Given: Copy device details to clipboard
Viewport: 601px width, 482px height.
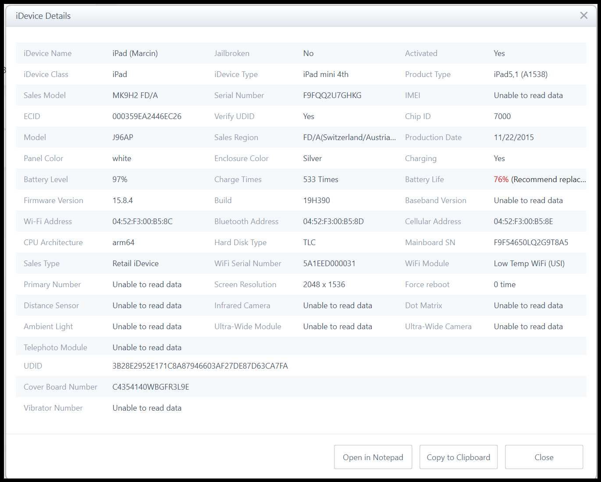Looking at the screenshot, I should (x=459, y=457).
